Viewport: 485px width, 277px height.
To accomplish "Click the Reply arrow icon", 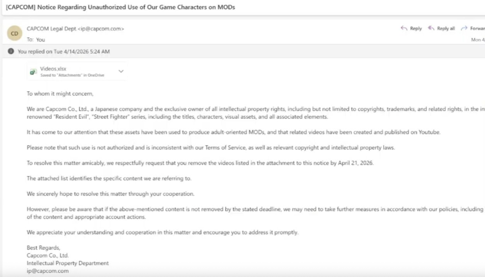I will 404,28.
